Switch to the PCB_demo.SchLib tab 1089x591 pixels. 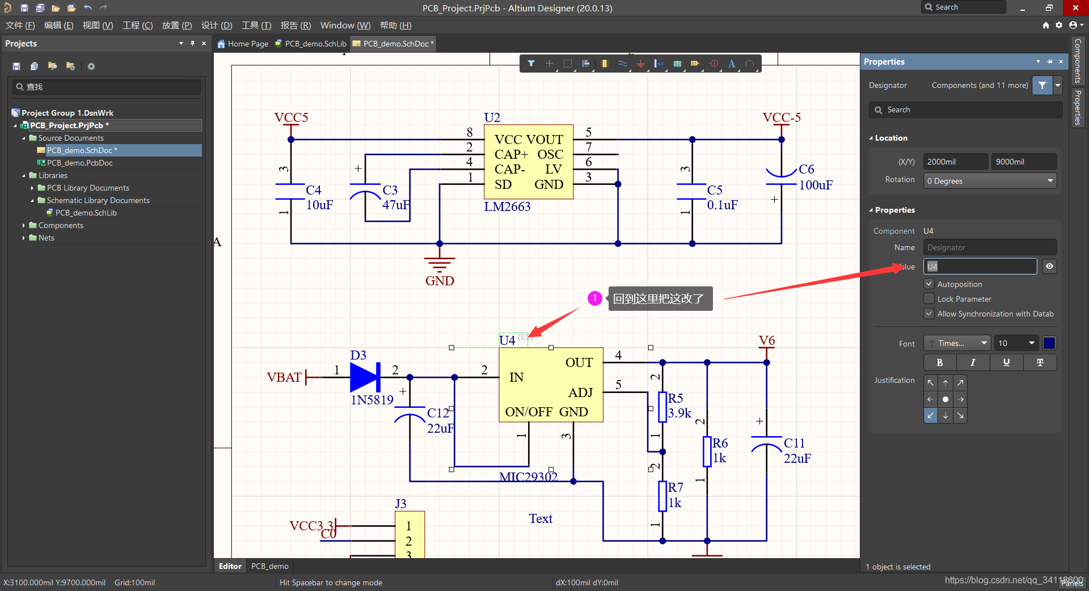(310, 44)
